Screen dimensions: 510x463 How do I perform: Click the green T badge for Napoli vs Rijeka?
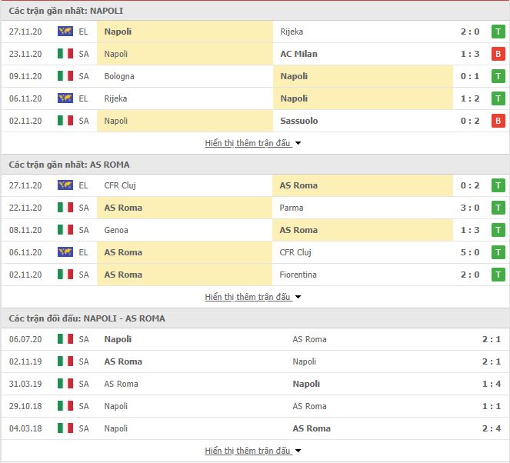[498, 32]
